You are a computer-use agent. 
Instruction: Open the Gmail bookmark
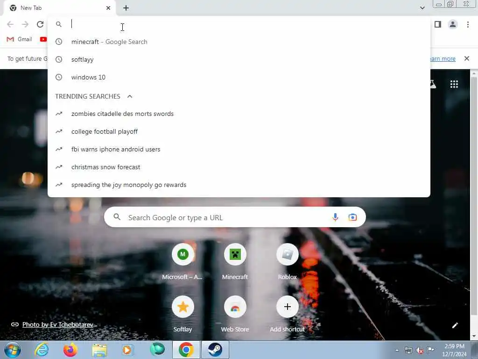click(x=20, y=39)
